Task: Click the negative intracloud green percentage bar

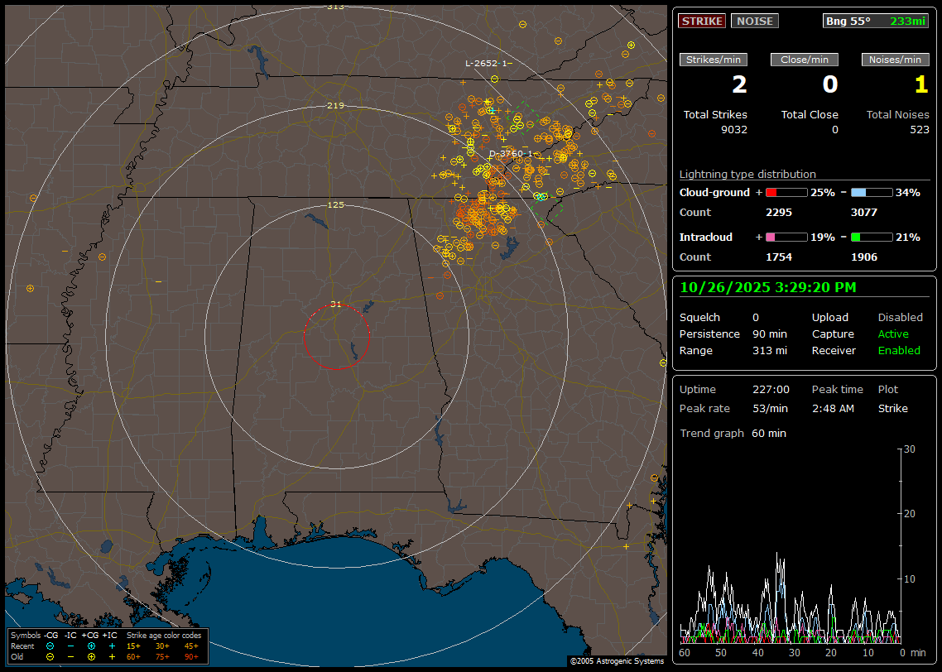Action: pyautogui.click(x=872, y=237)
